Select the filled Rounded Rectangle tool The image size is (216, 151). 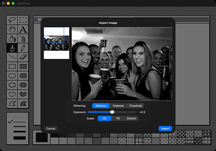click(23, 76)
